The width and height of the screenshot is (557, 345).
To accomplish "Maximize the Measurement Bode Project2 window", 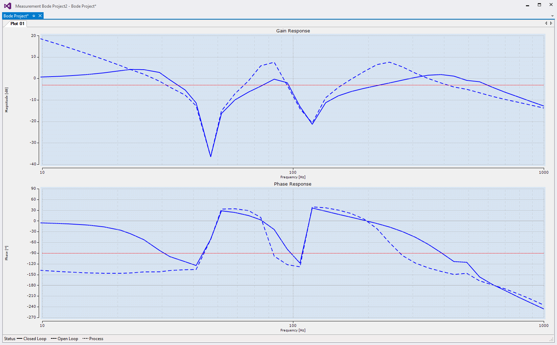I will coord(539,5).
